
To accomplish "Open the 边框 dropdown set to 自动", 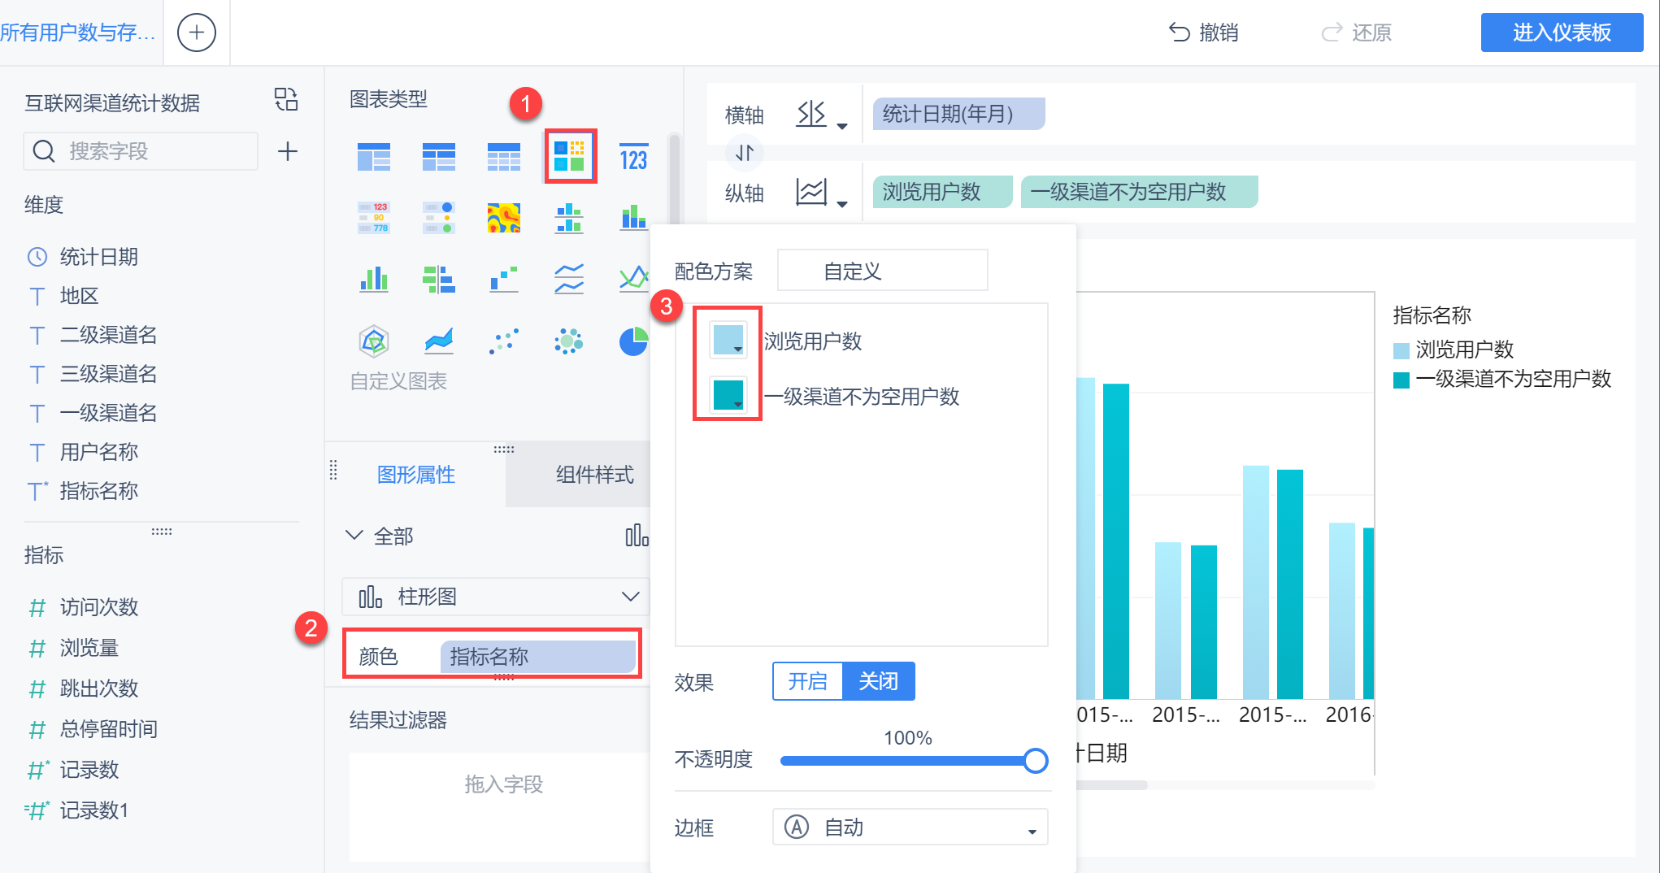I will coord(910,827).
